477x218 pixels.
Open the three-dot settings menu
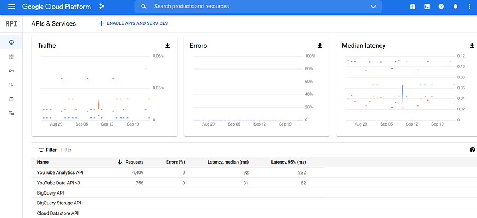[x=469, y=7]
